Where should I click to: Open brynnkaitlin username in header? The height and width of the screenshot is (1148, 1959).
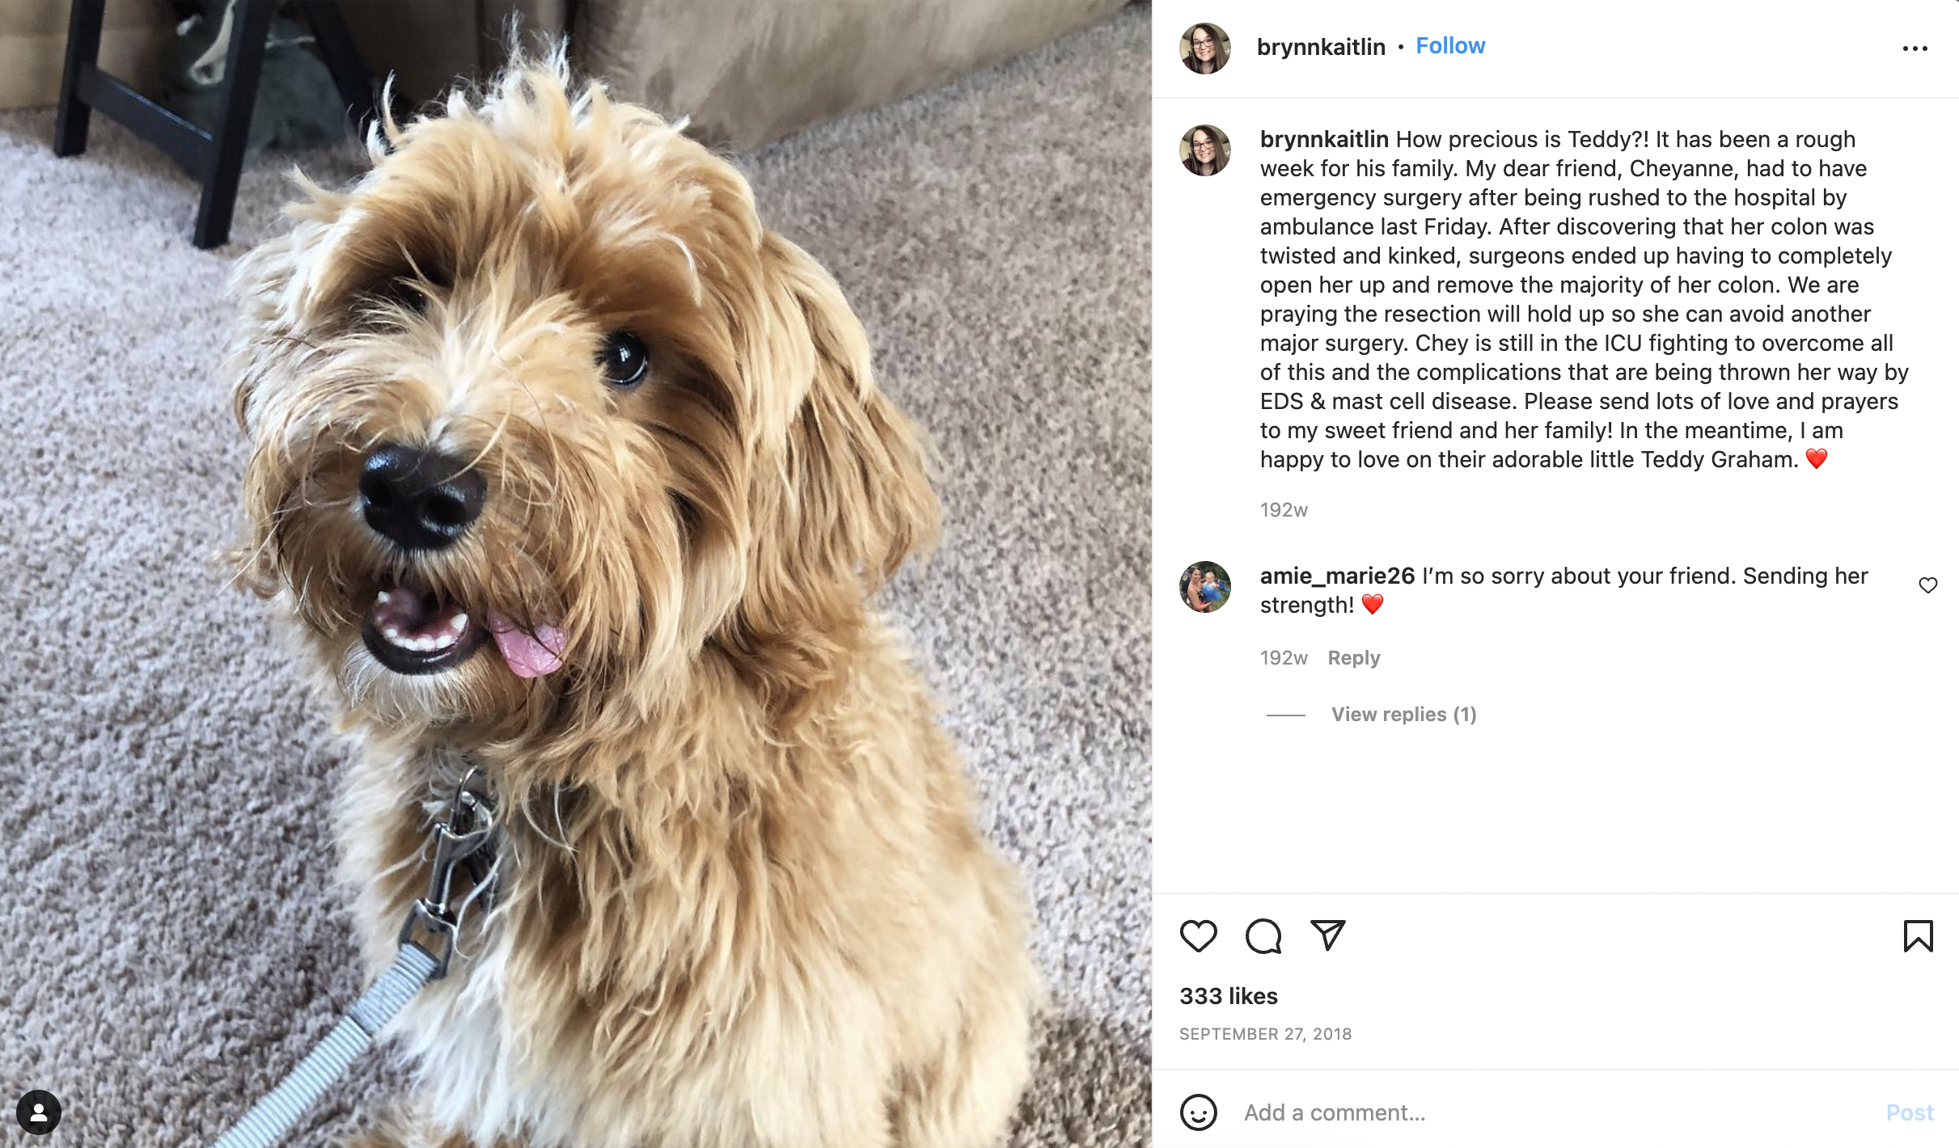pos(1321,47)
